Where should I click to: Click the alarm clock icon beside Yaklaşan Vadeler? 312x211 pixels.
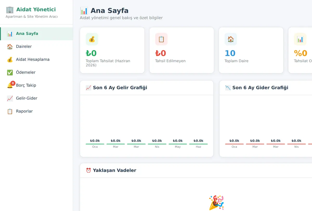[x=88, y=170]
